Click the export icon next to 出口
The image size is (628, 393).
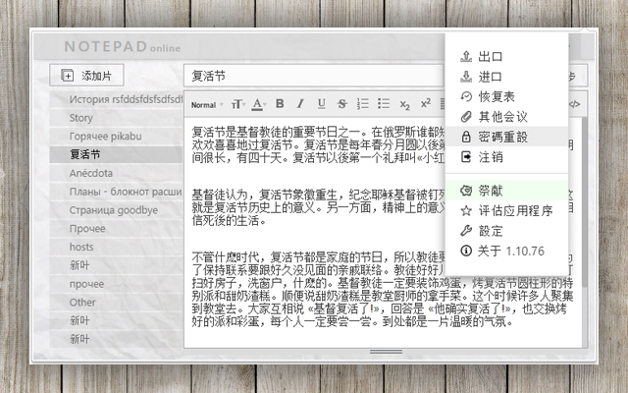[466, 57]
